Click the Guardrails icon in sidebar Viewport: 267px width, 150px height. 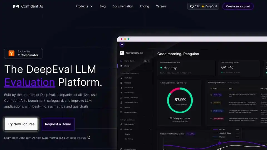click(x=121, y=129)
